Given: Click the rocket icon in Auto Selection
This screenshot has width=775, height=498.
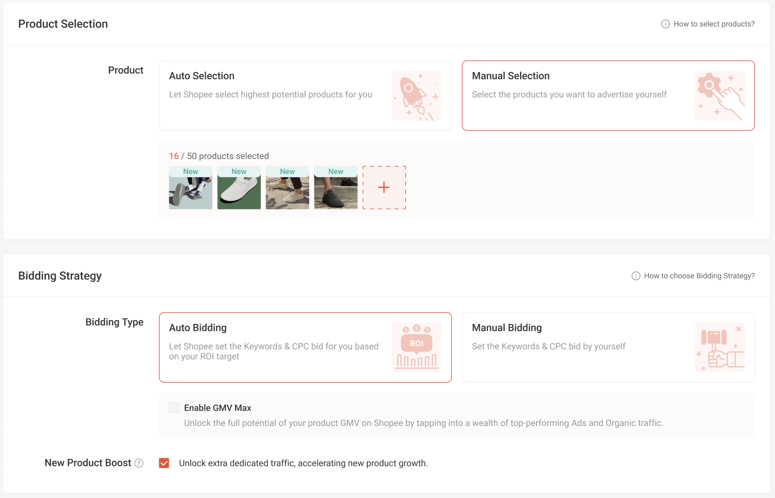Looking at the screenshot, I should [417, 96].
